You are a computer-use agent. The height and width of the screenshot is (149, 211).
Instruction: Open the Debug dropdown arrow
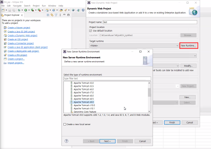[x=22, y=10]
